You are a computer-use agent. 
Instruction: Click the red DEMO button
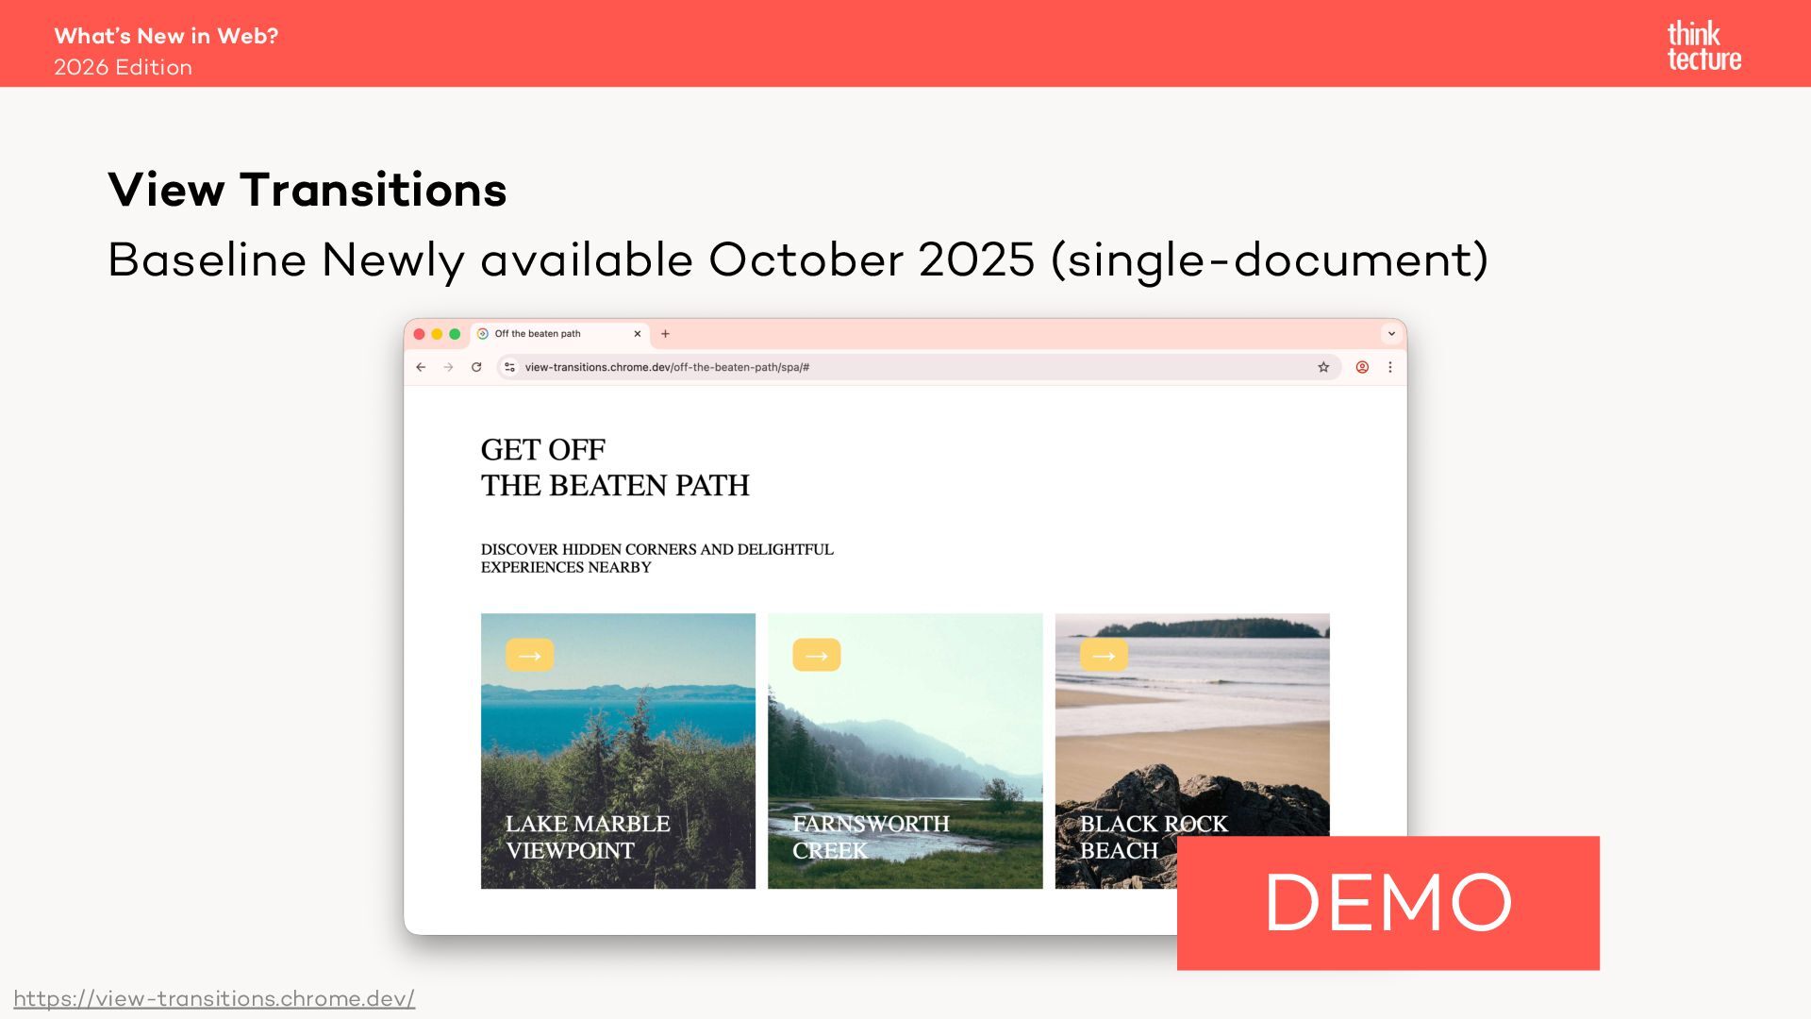pyautogui.click(x=1387, y=903)
